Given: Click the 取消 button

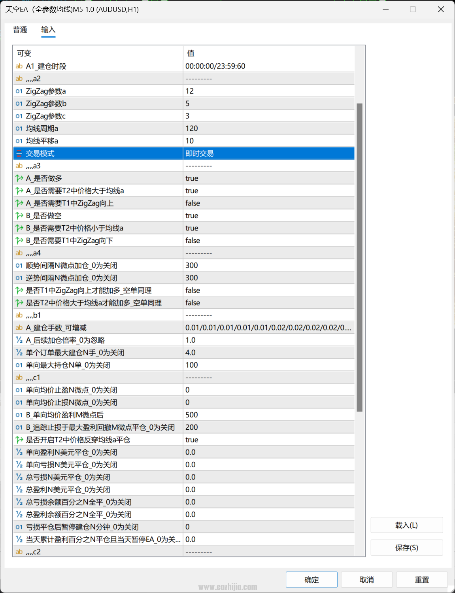Looking at the screenshot, I should coord(367,580).
